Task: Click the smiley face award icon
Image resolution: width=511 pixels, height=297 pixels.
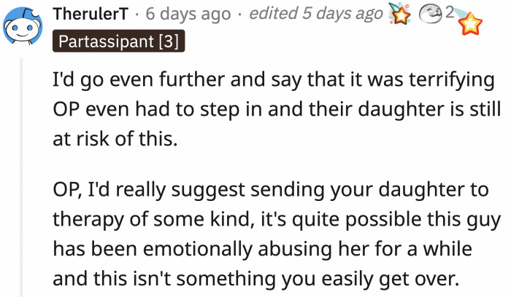Action: tap(432, 14)
